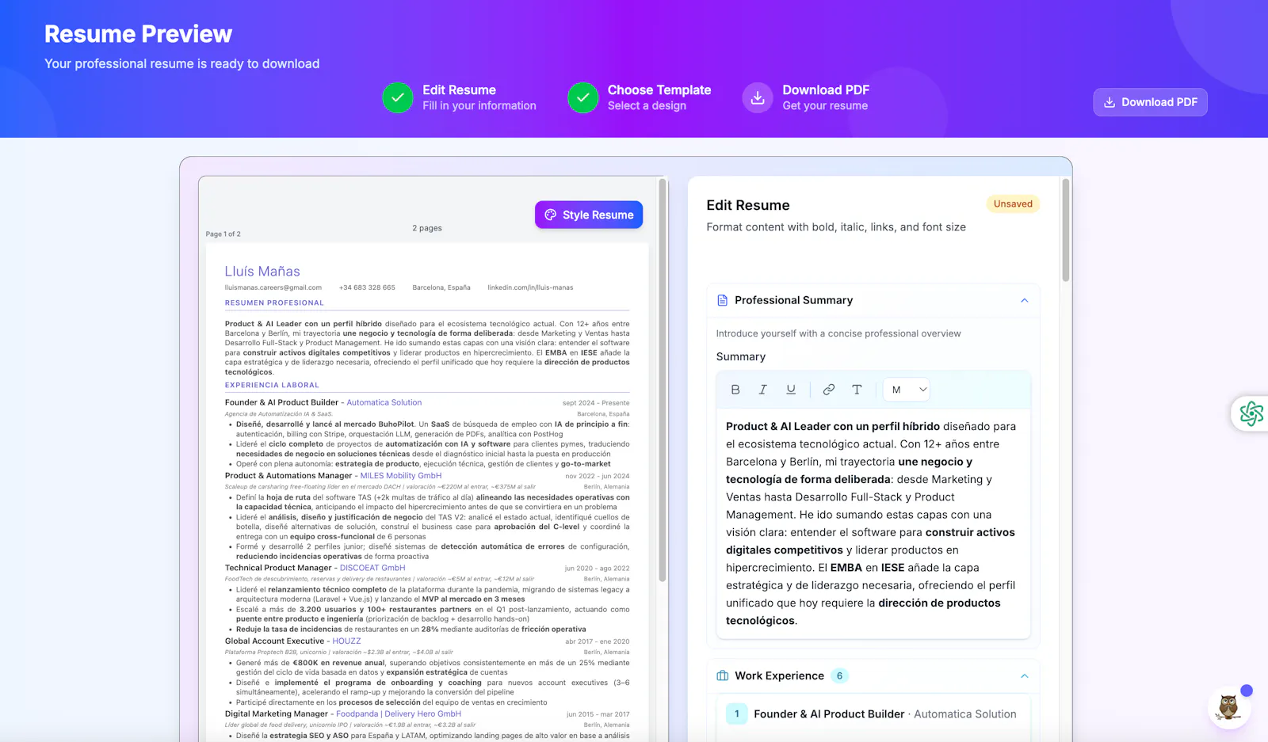
Task: Click the '2 pages' indicator
Action: tap(427, 228)
